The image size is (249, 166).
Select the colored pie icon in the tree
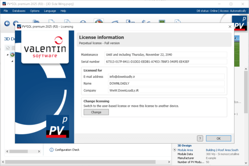[12, 55]
